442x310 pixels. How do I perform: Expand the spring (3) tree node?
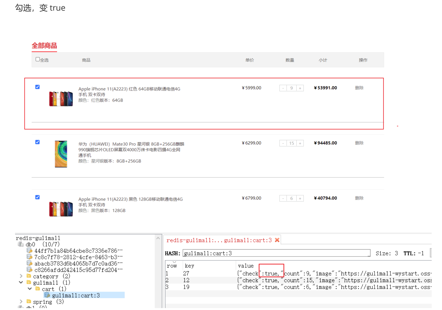(21, 302)
